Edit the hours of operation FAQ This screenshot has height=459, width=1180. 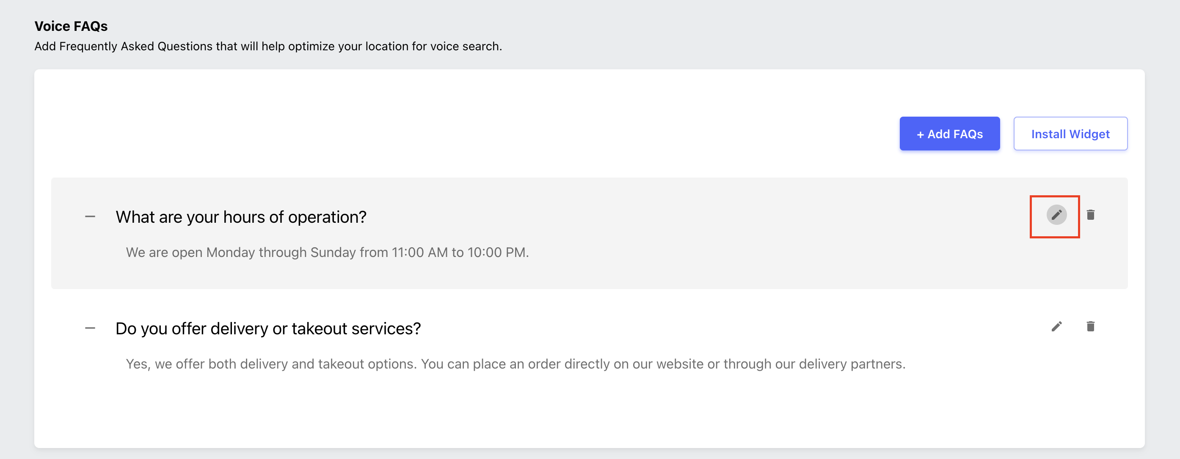tap(1056, 215)
